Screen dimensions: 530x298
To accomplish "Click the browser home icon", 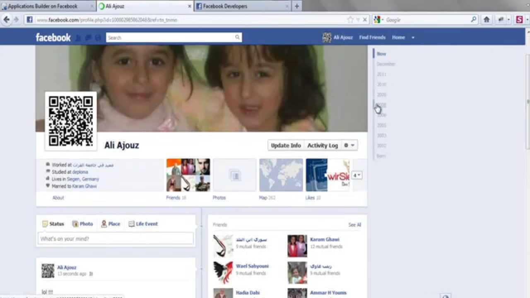I will [x=487, y=19].
